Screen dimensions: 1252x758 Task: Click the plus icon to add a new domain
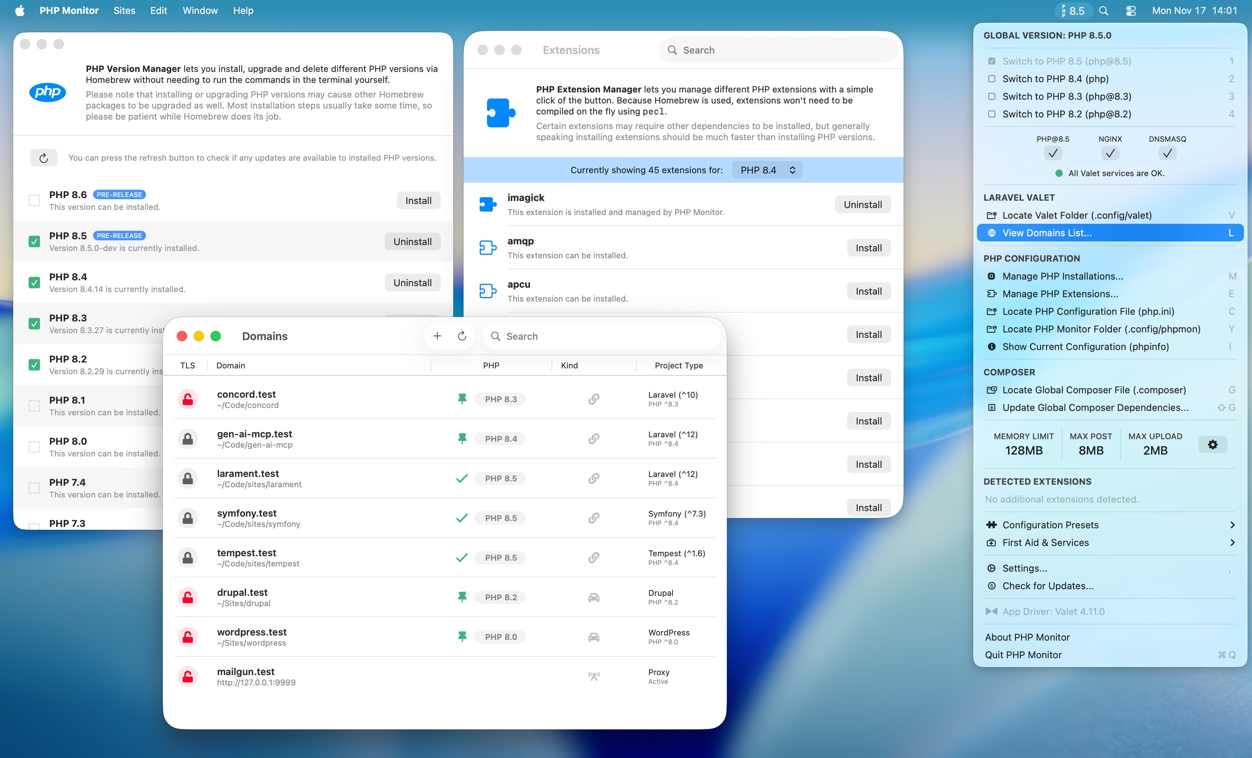click(x=437, y=336)
